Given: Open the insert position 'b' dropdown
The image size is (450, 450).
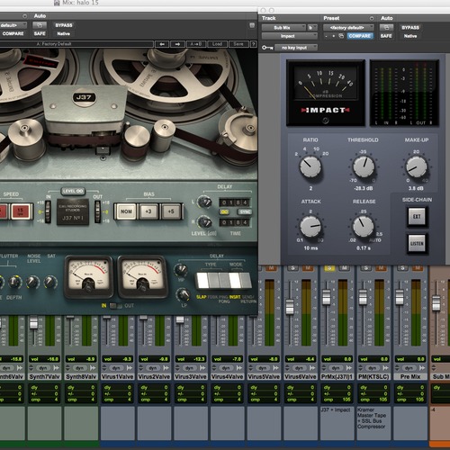Looking at the screenshot, I should [312, 28].
